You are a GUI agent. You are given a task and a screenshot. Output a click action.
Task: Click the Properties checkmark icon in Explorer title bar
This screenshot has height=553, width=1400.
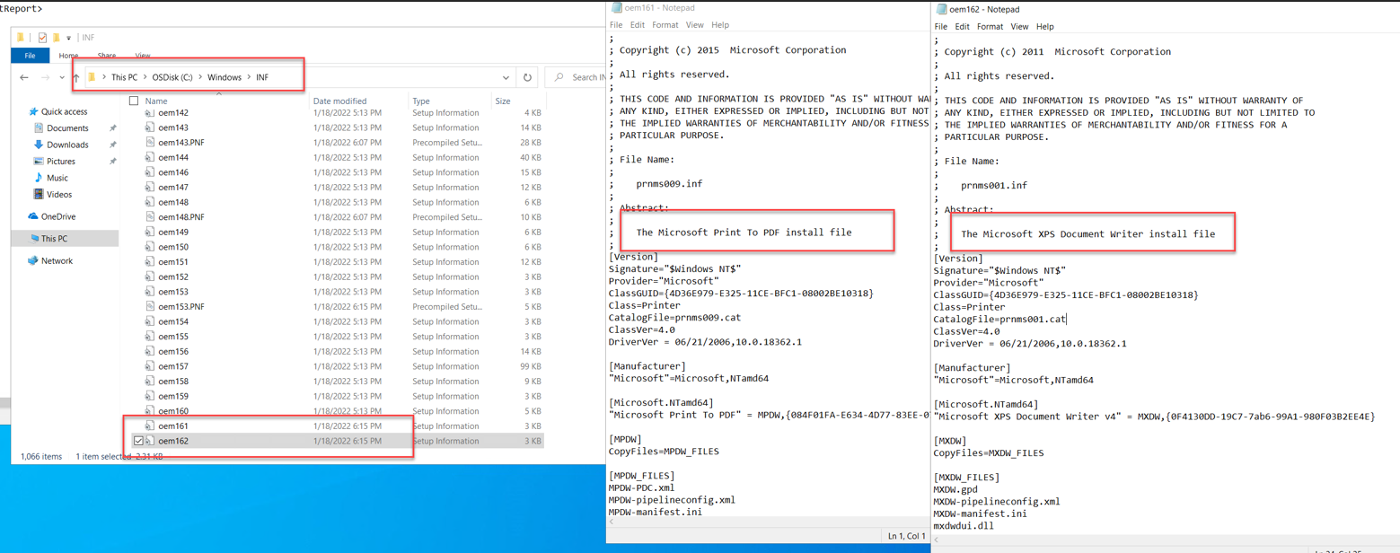click(x=42, y=38)
